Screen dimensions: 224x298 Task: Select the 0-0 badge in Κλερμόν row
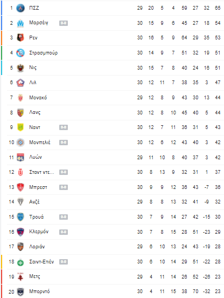point(64,232)
